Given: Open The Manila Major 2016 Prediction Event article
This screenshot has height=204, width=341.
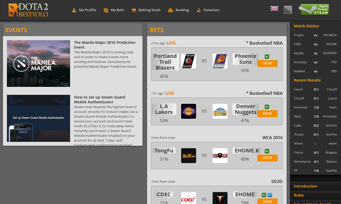Looking at the screenshot, I should pyautogui.click(x=105, y=45).
